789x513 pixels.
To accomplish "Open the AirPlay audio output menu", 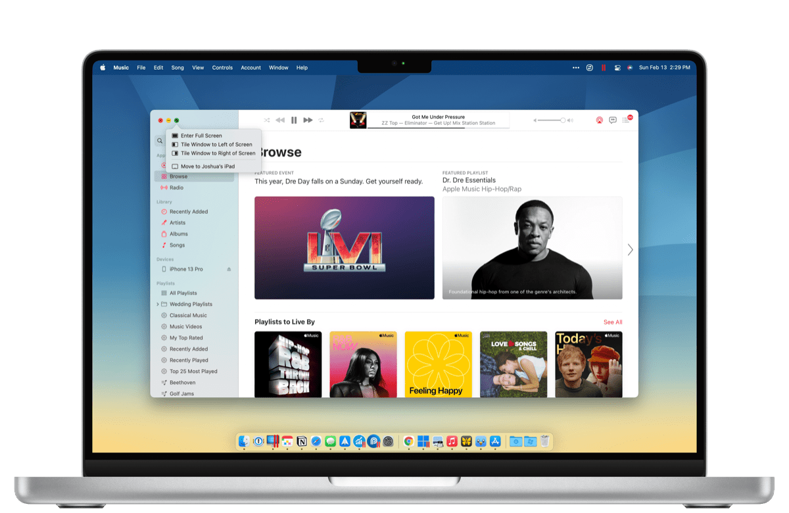I will pyautogui.click(x=599, y=120).
